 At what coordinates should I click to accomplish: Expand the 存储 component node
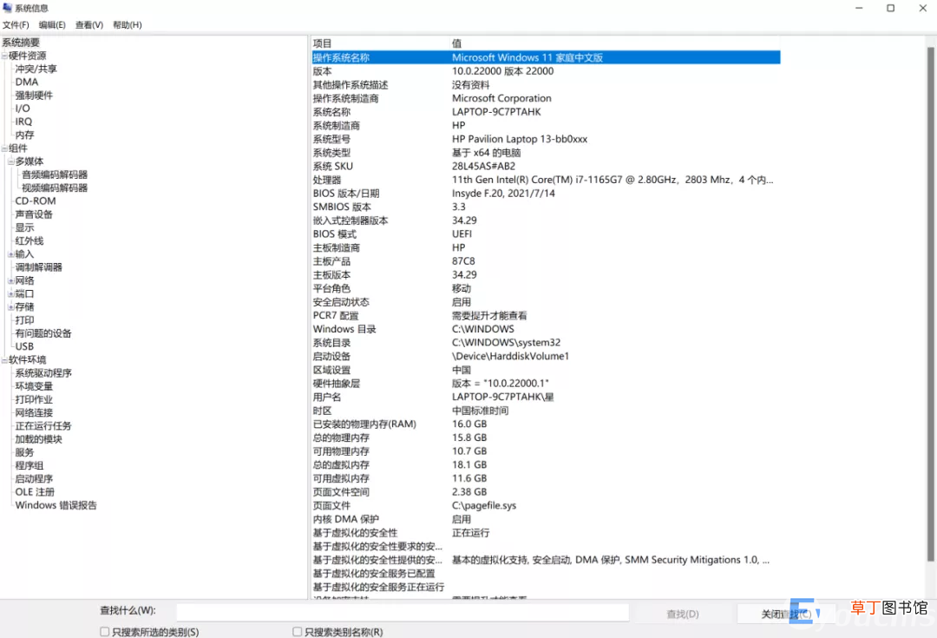[10, 307]
